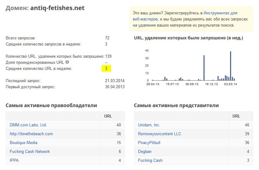
Task: Click the total requests value 72
Action: pyautogui.click(x=107, y=38)
